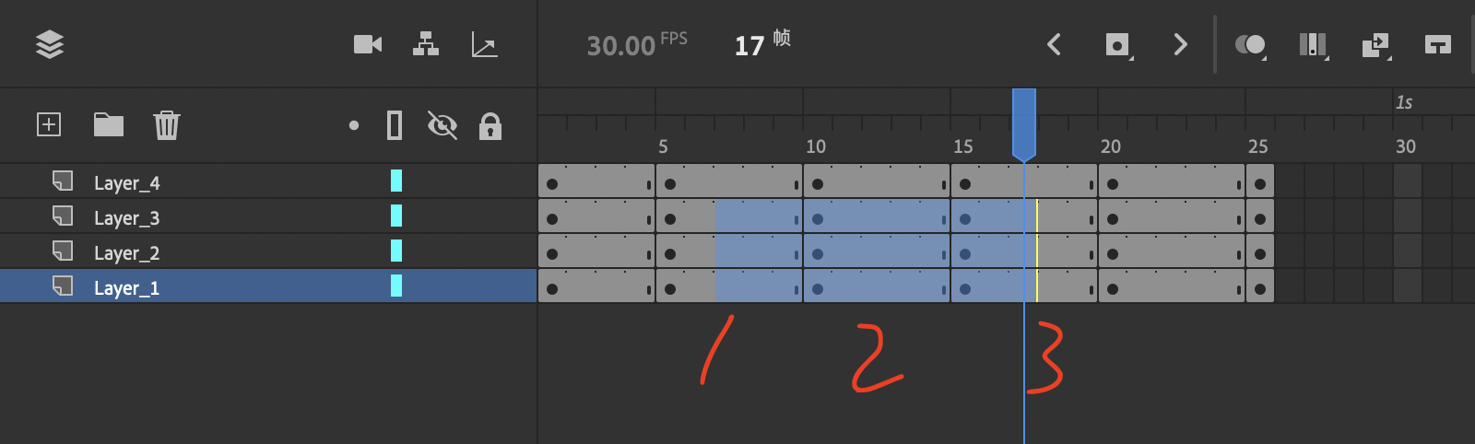Screen dimensions: 1475x444
Task: Step back to the previous keyframe
Action: pos(1055,44)
